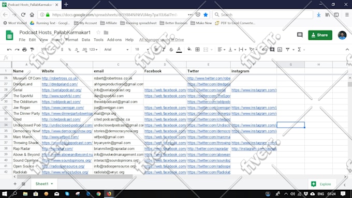The image size is (352, 198).
Task: Open the Sheet1 tab dropdown
Action: (x=52, y=184)
